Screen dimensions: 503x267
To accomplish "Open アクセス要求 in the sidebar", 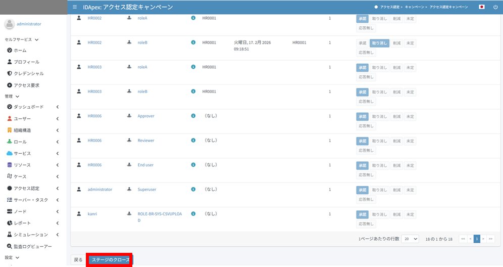I will 27,85.
